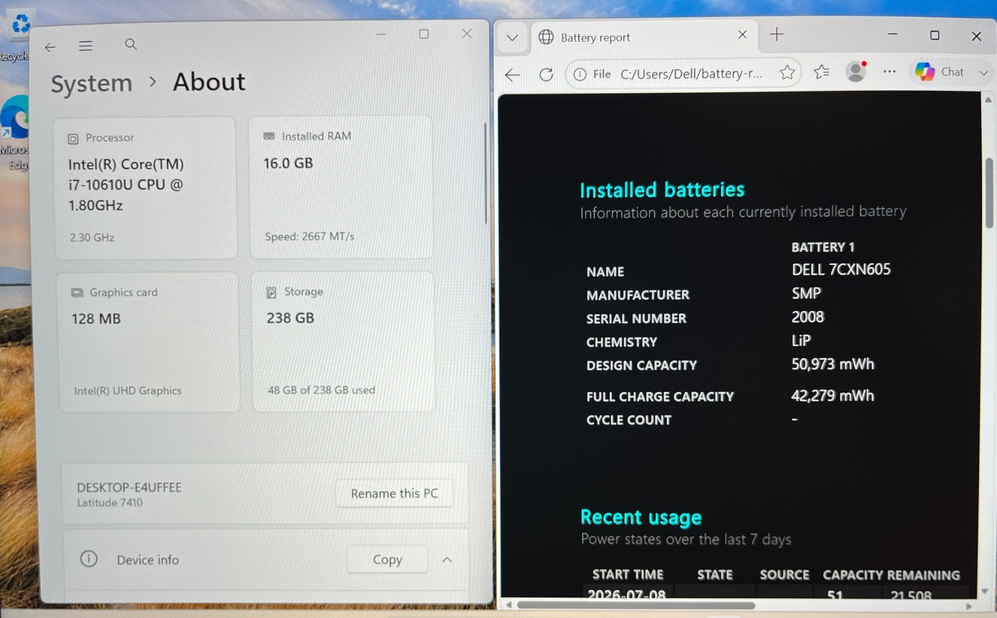This screenshot has height=618, width=997.
Task: Open Copilot Chat in Edge
Action: 940,72
